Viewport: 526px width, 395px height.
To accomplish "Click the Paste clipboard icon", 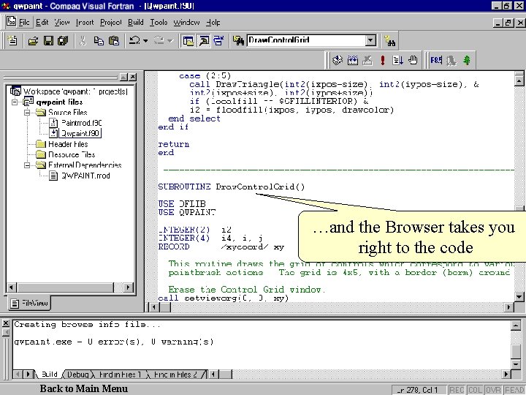I will (114, 41).
